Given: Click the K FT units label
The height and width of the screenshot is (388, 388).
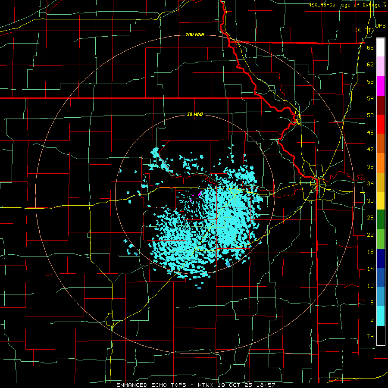Looking at the screenshot, I should click(x=364, y=30).
